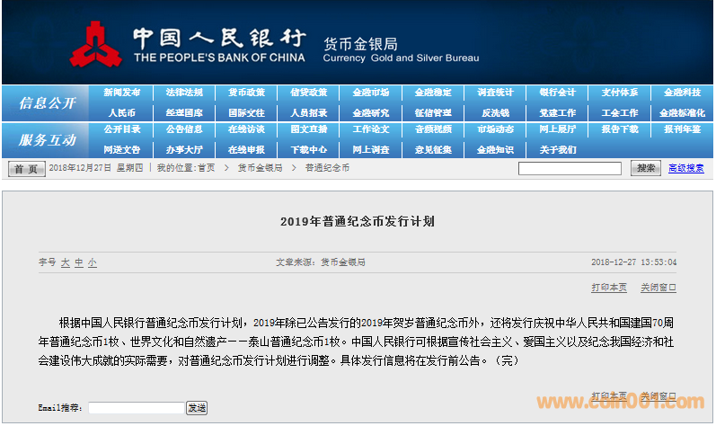Viewport: 716px width, 426px height.
Task: Set font size to 大 (large)
Action: click(x=65, y=262)
